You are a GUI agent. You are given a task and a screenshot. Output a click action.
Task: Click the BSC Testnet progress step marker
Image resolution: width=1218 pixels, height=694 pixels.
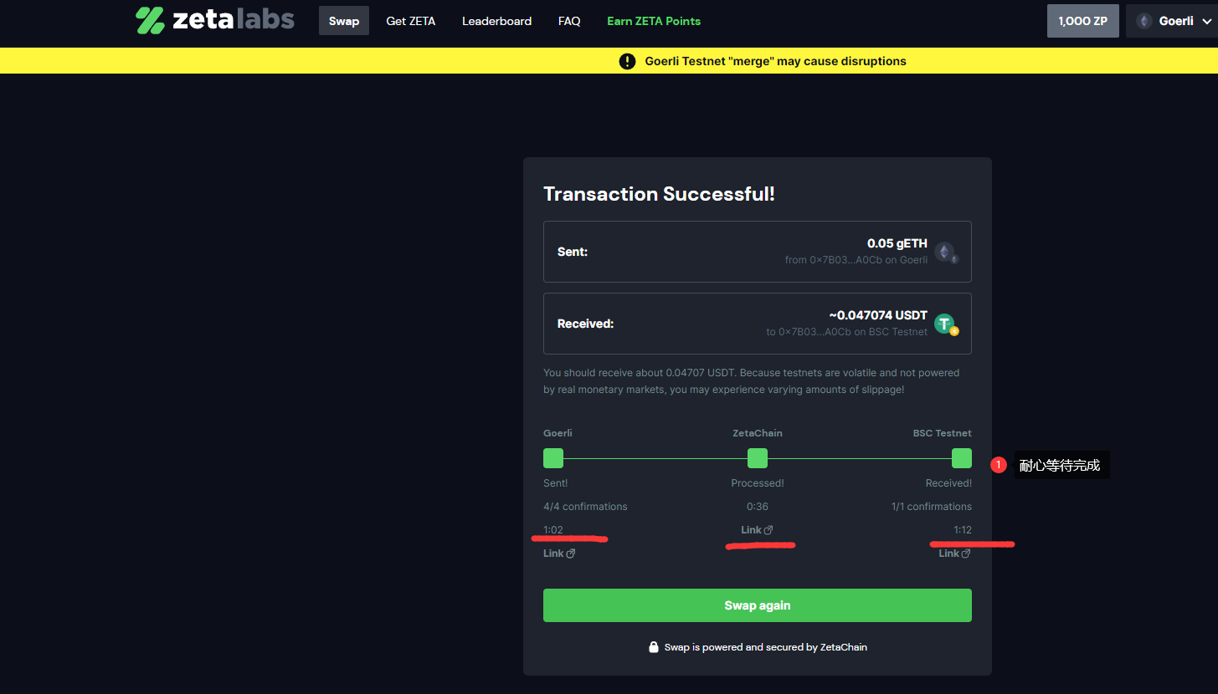pos(961,458)
